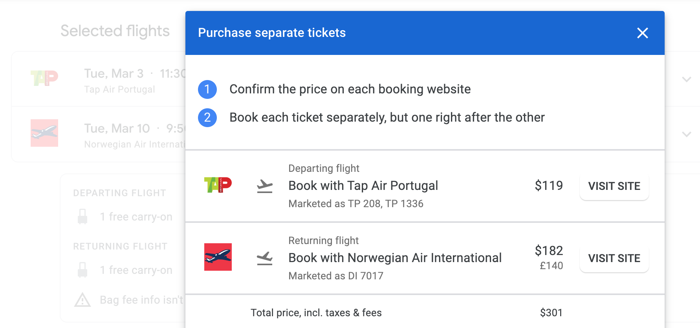Click the step 2 number badge

click(x=207, y=118)
